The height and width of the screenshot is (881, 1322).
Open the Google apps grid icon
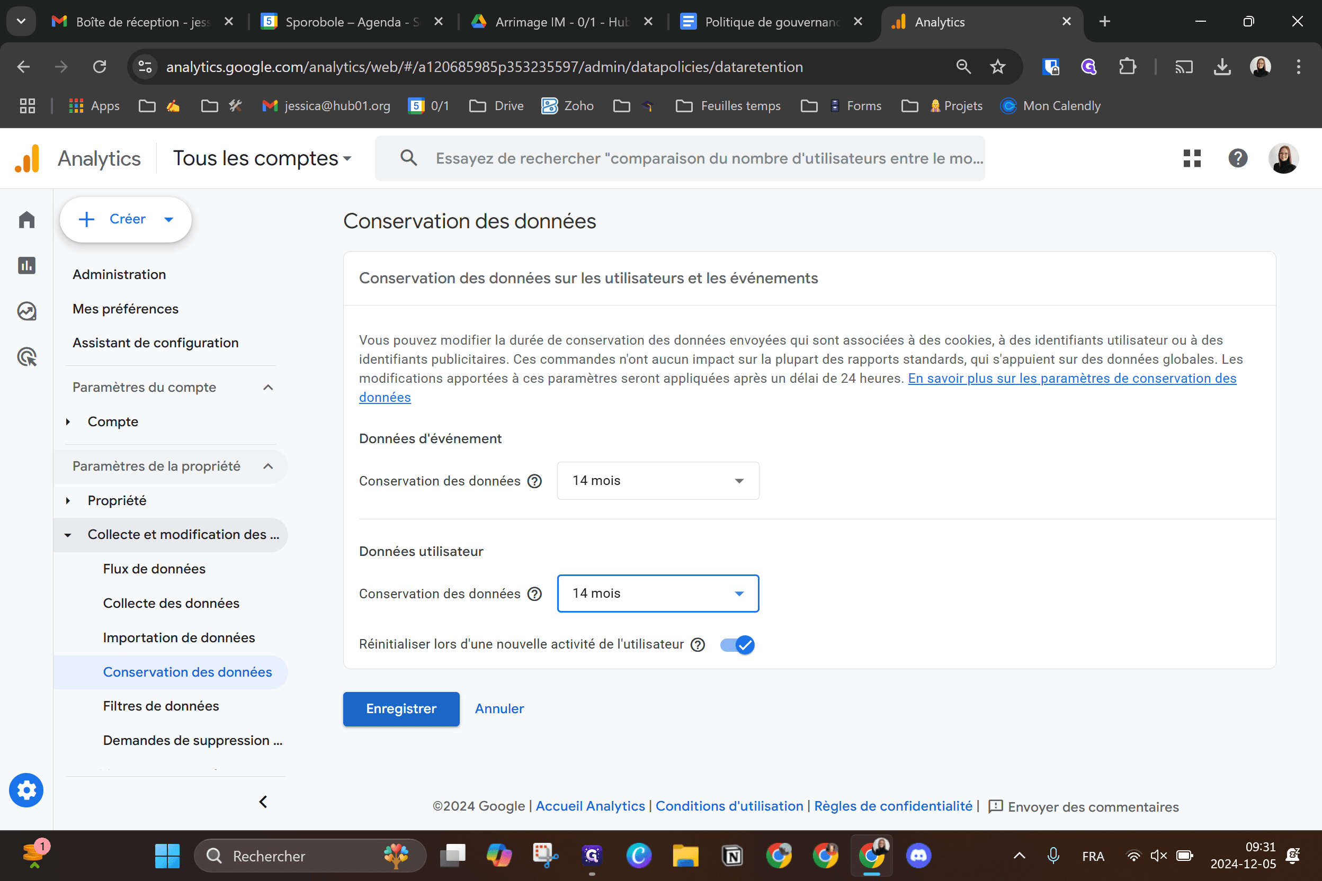(x=1192, y=158)
